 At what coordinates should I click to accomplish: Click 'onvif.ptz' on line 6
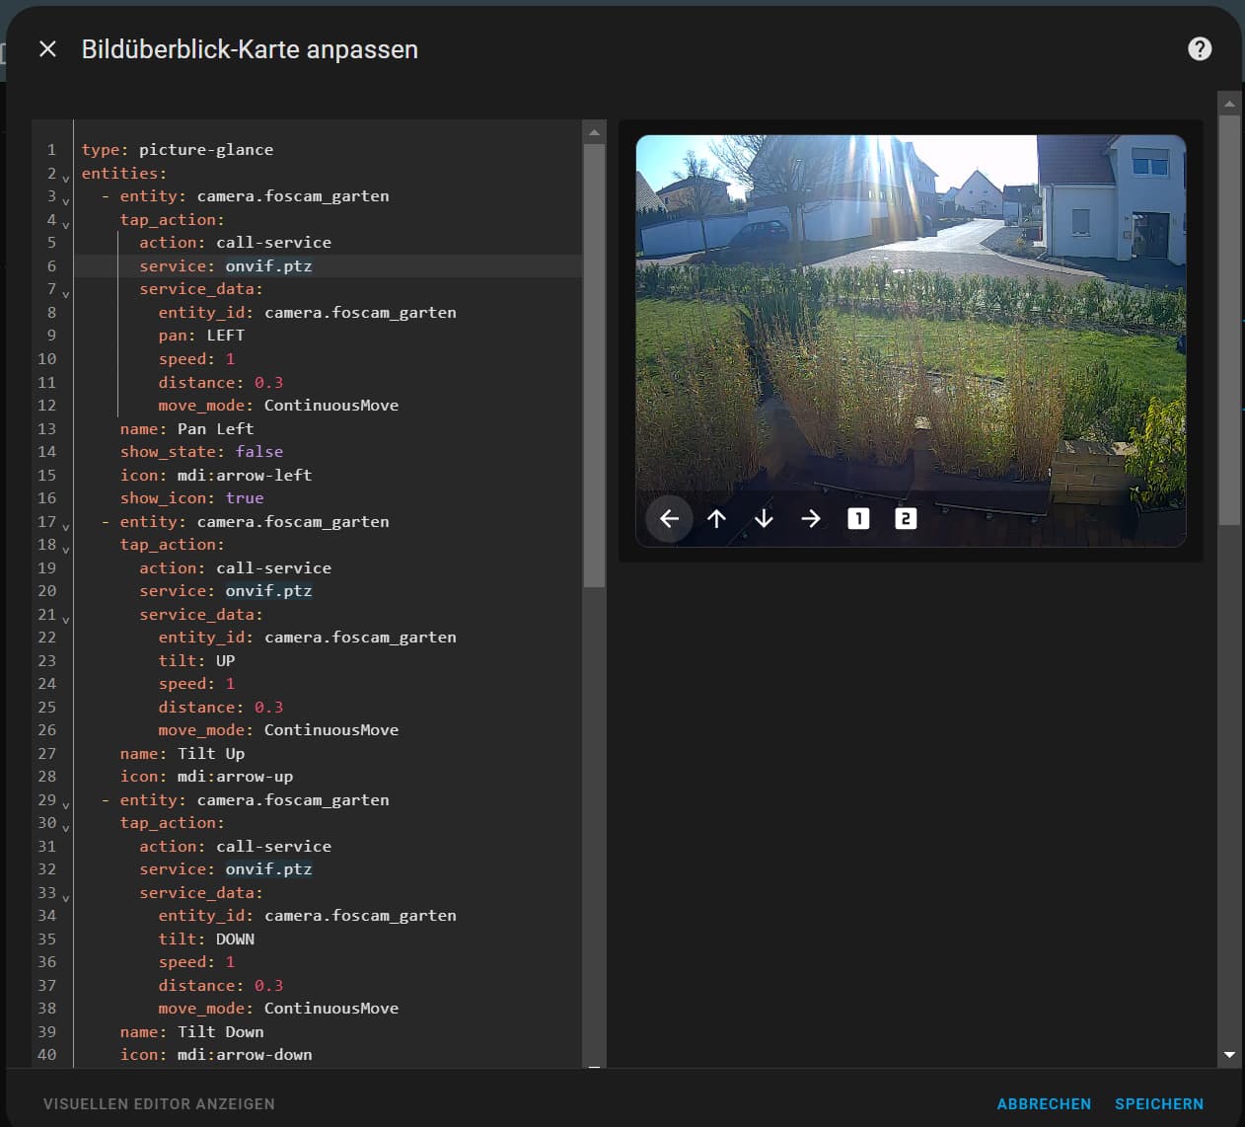click(x=268, y=265)
